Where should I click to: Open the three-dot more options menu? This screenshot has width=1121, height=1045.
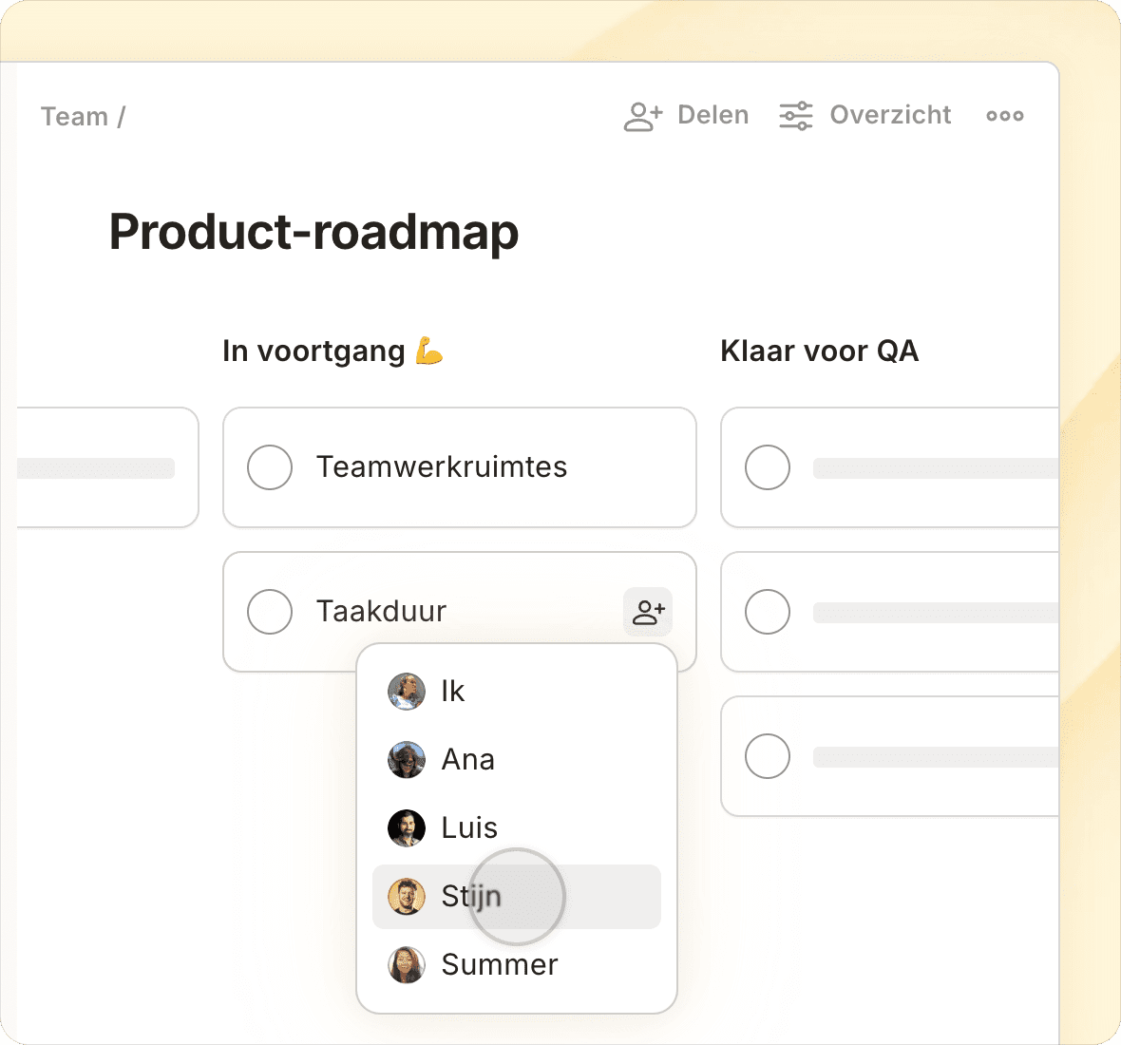click(1004, 116)
